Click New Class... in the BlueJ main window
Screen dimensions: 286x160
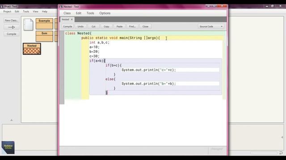click(x=11, y=20)
